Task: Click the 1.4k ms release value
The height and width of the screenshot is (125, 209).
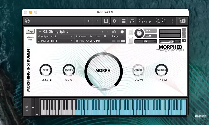Action: click(163, 80)
